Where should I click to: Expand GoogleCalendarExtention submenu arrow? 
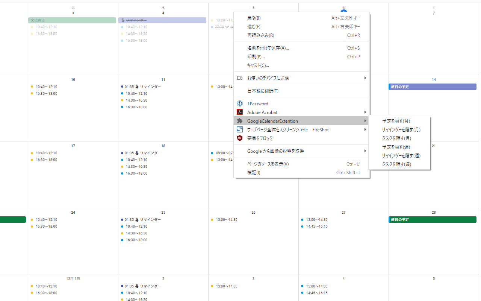(365, 121)
